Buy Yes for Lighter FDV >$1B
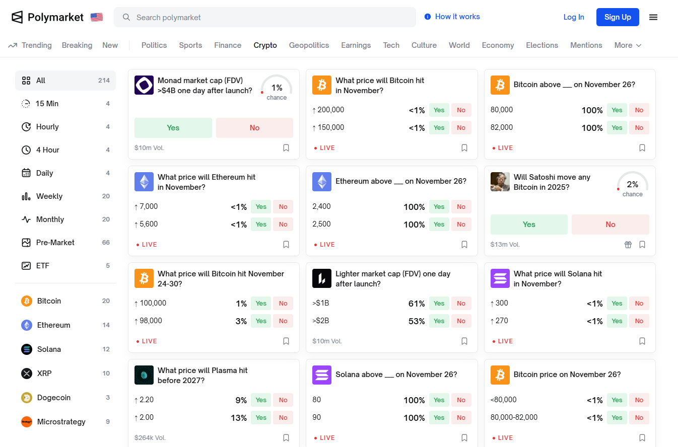Screen dimensions: 678x447 tap(439, 304)
